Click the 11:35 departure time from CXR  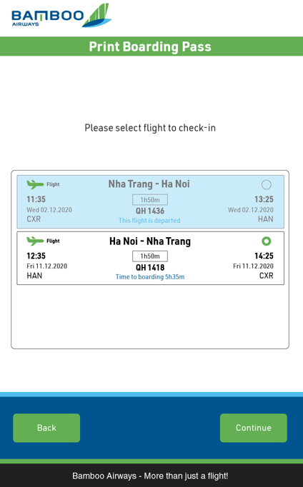[x=36, y=199]
